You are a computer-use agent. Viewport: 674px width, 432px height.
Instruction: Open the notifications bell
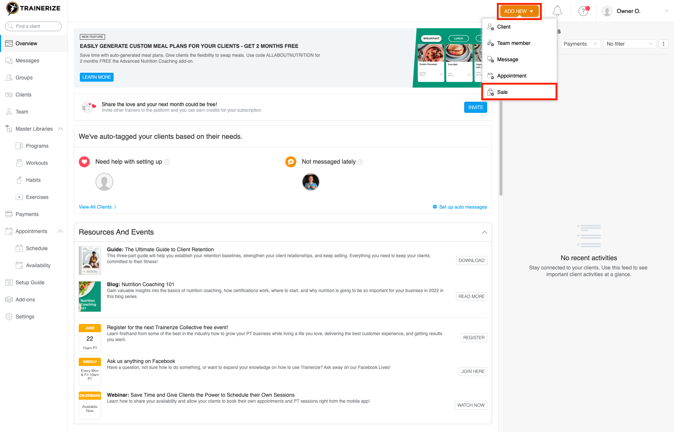pos(557,11)
